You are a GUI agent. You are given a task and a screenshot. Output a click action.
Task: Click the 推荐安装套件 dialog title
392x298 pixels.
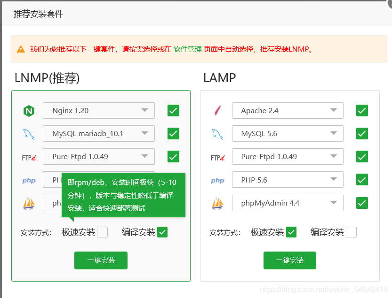point(39,14)
